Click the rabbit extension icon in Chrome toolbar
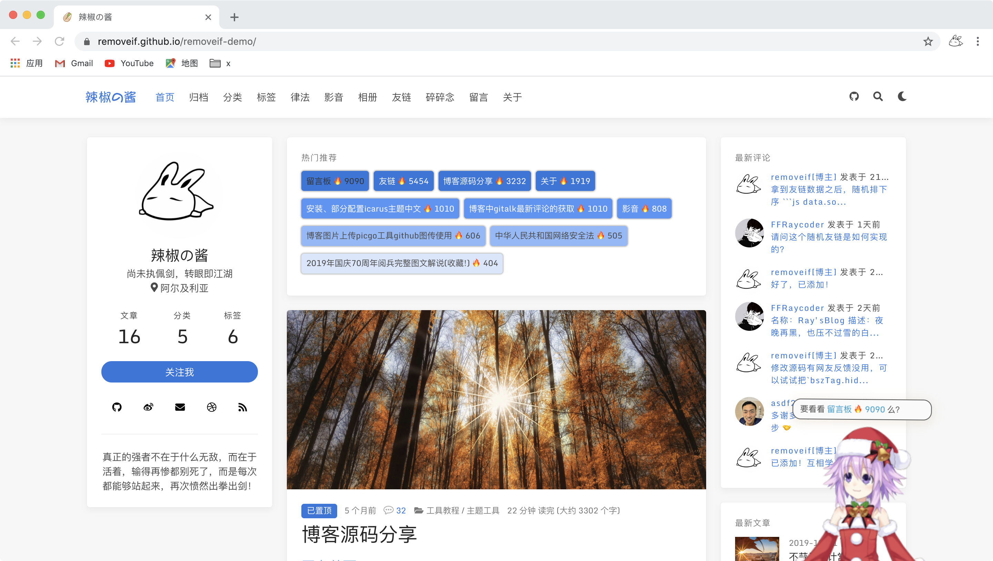The height and width of the screenshot is (561, 993). pyautogui.click(x=956, y=41)
